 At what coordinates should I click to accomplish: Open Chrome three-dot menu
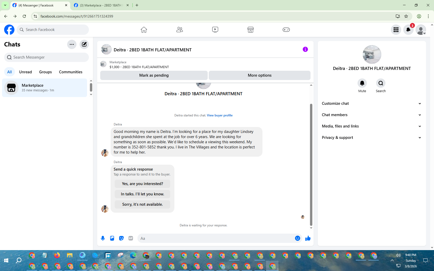click(x=428, y=16)
